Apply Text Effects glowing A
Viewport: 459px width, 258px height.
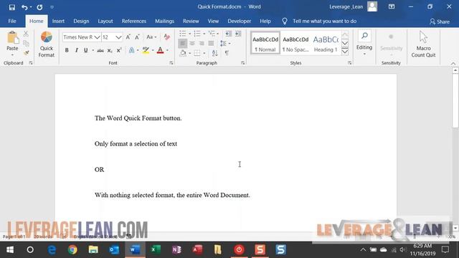coord(132,50)
